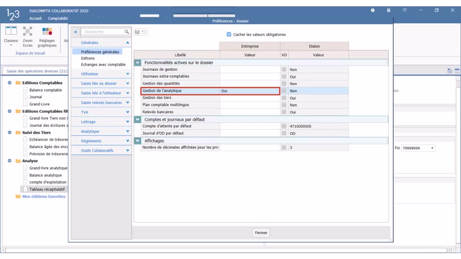Screen dimensions: 461x259
Task: Click the Entreprise column group header
Action: tap(250, 47)
